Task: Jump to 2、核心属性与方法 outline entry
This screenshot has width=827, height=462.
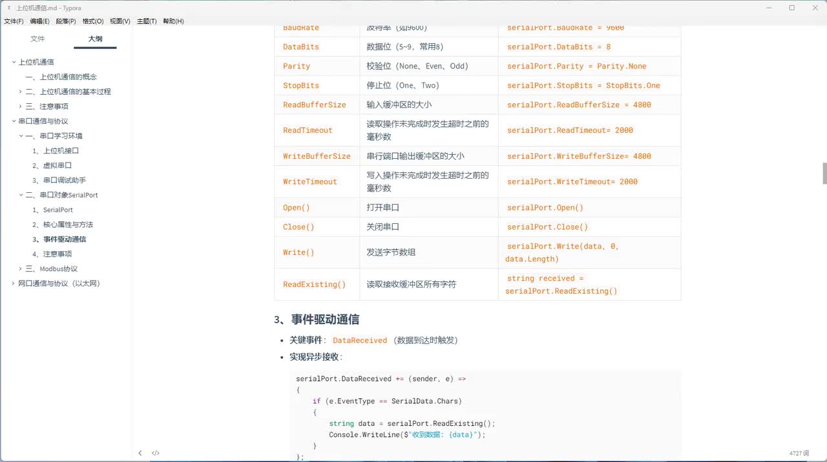Action: tap(63, 225)
